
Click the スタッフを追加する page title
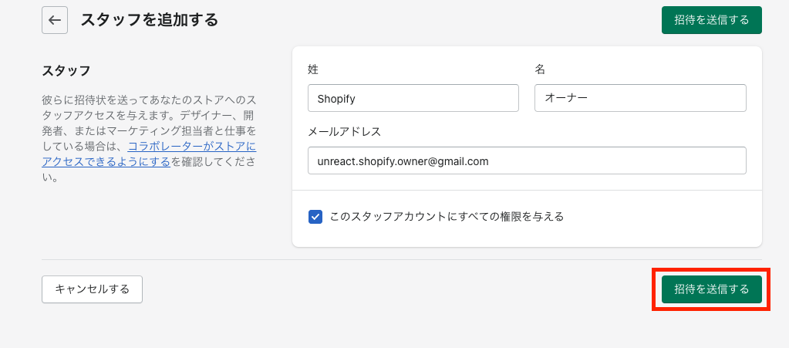pyautogui.click(x=149, y=20)
